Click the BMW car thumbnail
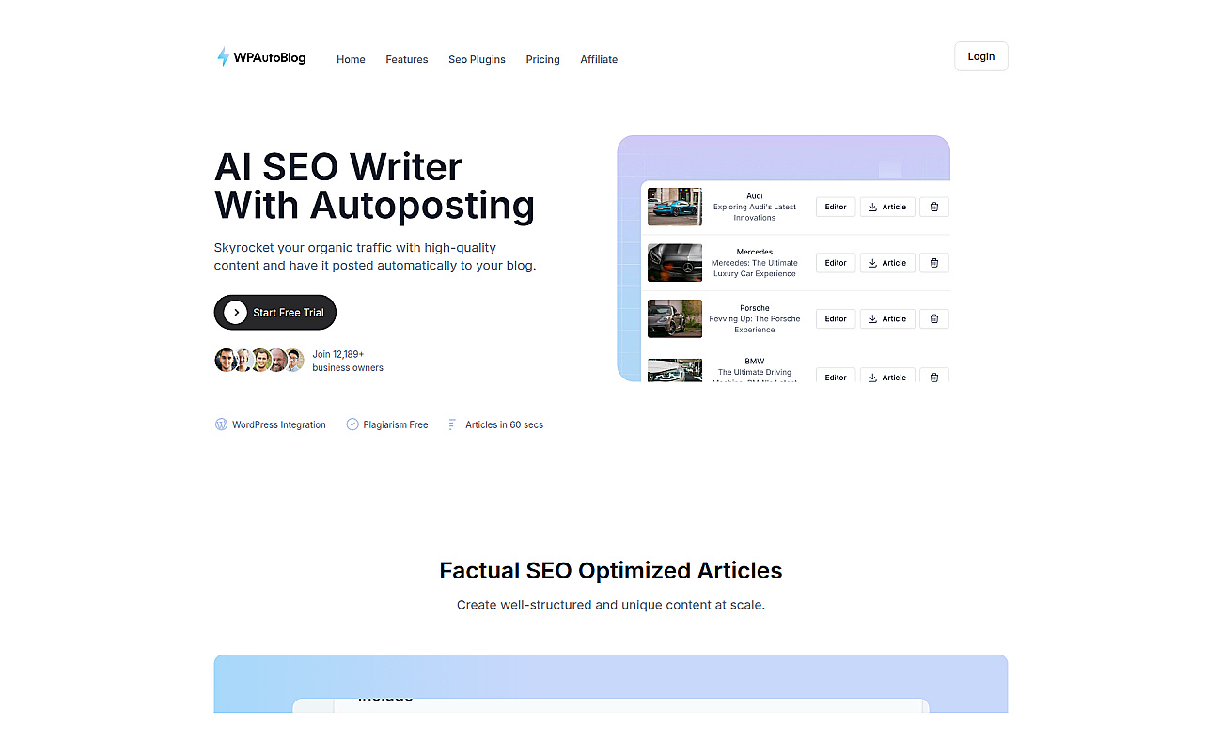This screenshot has height=740, width=1222. click(675, 370)
